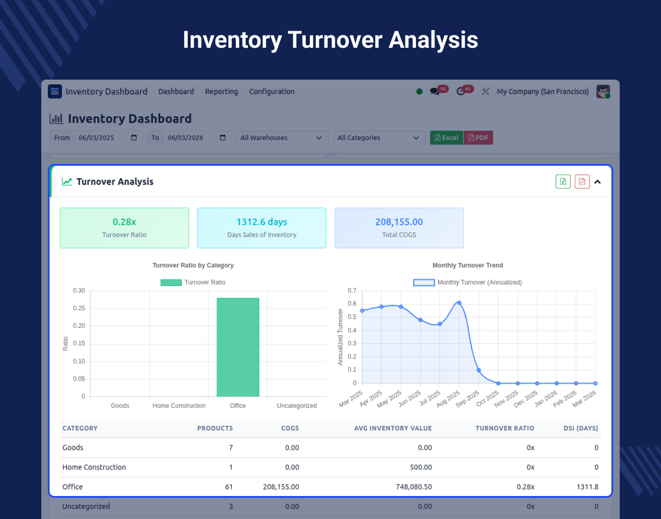The height and width of the screenshot is (519, 661).
Task: Click the 208,155.00 COGS cell in Office row
Action: (281, 487)
